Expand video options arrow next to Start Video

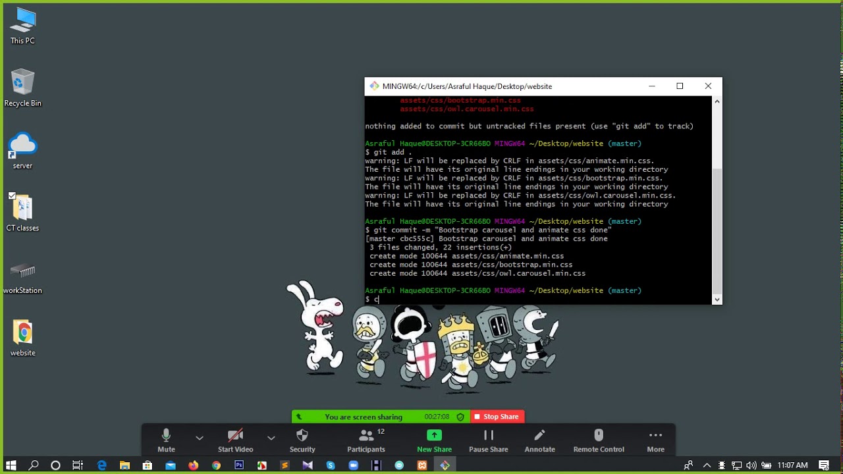pos(271,438)
